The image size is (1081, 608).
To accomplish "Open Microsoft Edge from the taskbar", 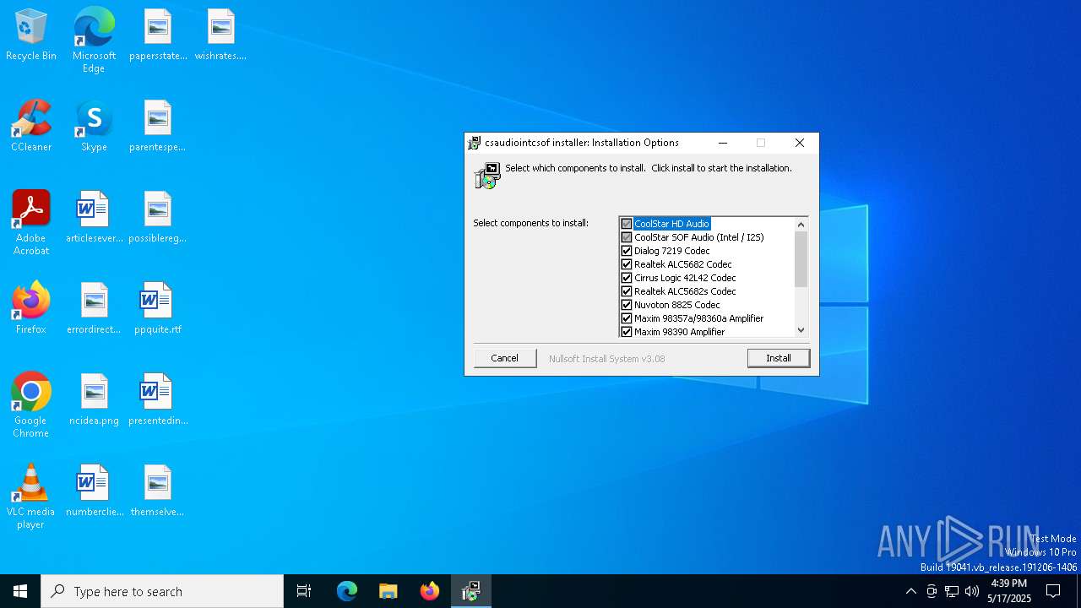I will (347, 591).
